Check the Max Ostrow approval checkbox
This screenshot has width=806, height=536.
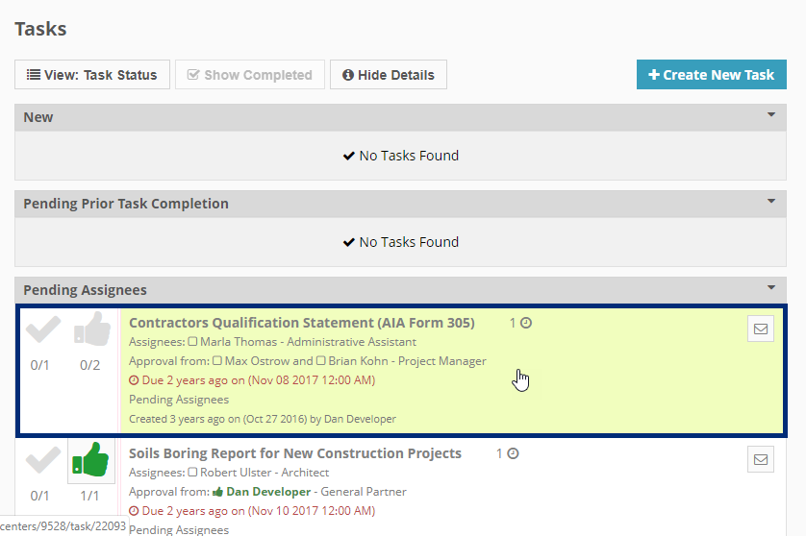pos(217,361)
